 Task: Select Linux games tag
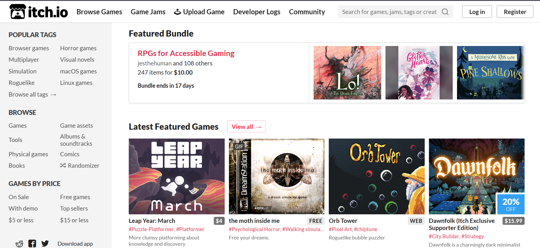(76, 83)
